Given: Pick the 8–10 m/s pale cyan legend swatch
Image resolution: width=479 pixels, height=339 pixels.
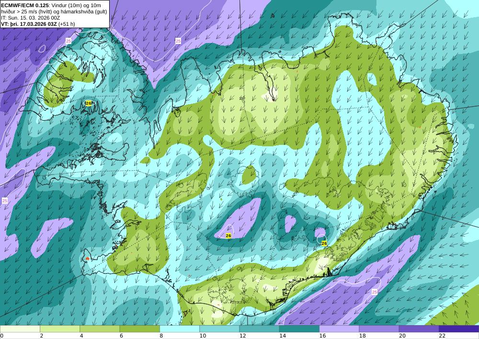Looking at the screenshot, I should (x=180, y=329).
